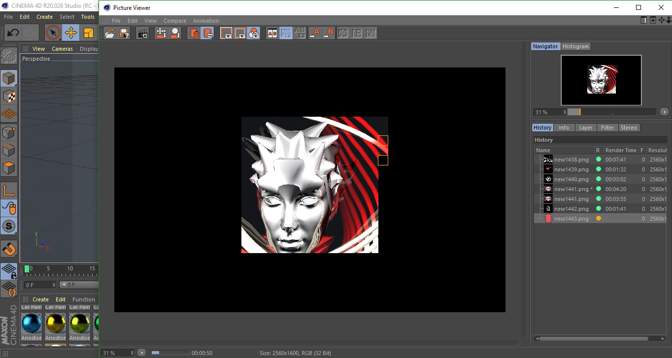672x358 pixels.
Task: Click the Save As disk icon
Action: tap(124, 33)
